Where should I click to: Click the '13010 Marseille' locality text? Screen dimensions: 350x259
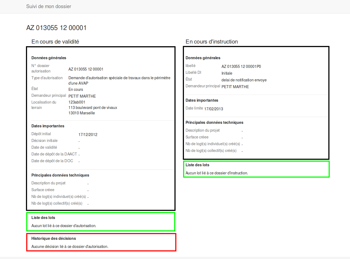pyautogui.click(x=81, y=113)
